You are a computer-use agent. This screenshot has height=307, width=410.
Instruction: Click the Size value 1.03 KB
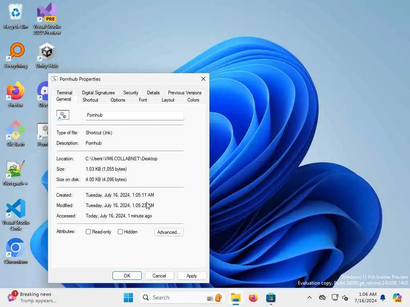pos(106,169)
